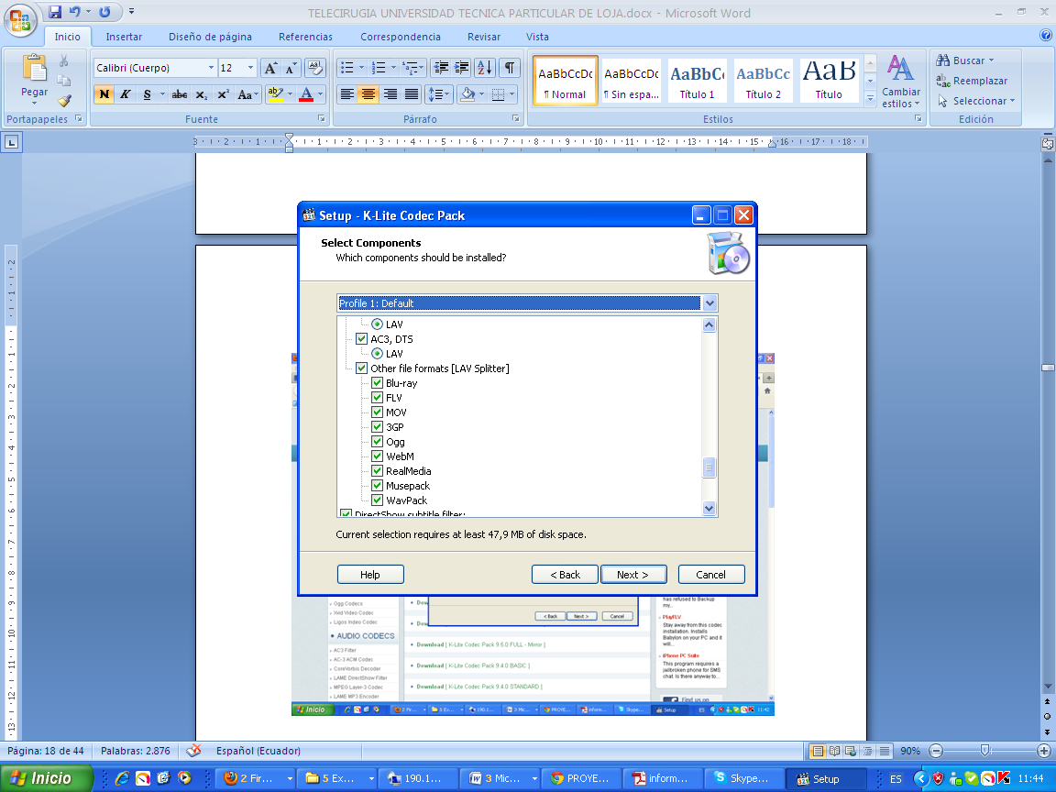1056x792 pixels.
Task: Click text highlight color swatch
Action: [x=275, y=94]
